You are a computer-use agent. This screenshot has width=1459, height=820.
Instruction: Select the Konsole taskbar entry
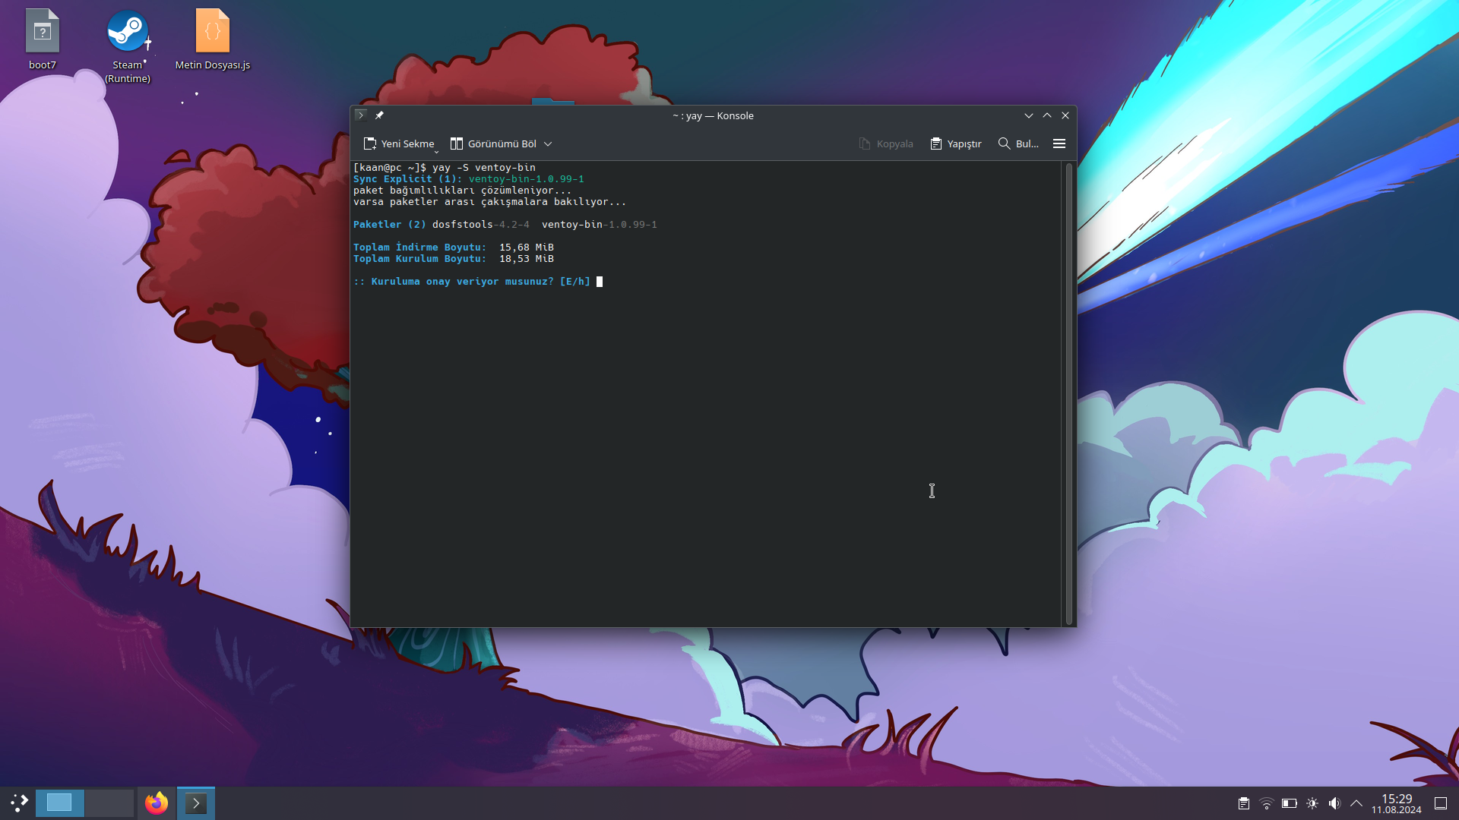point(196,803)
